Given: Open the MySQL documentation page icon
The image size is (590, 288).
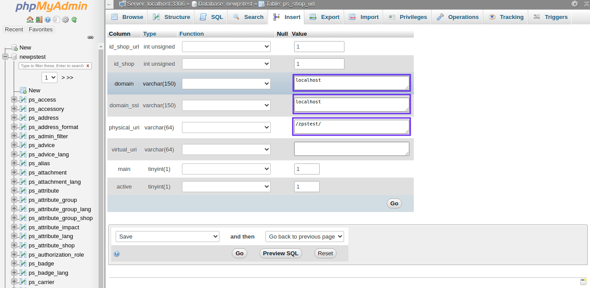Looking at the screenshot, I should coord(57,20).
